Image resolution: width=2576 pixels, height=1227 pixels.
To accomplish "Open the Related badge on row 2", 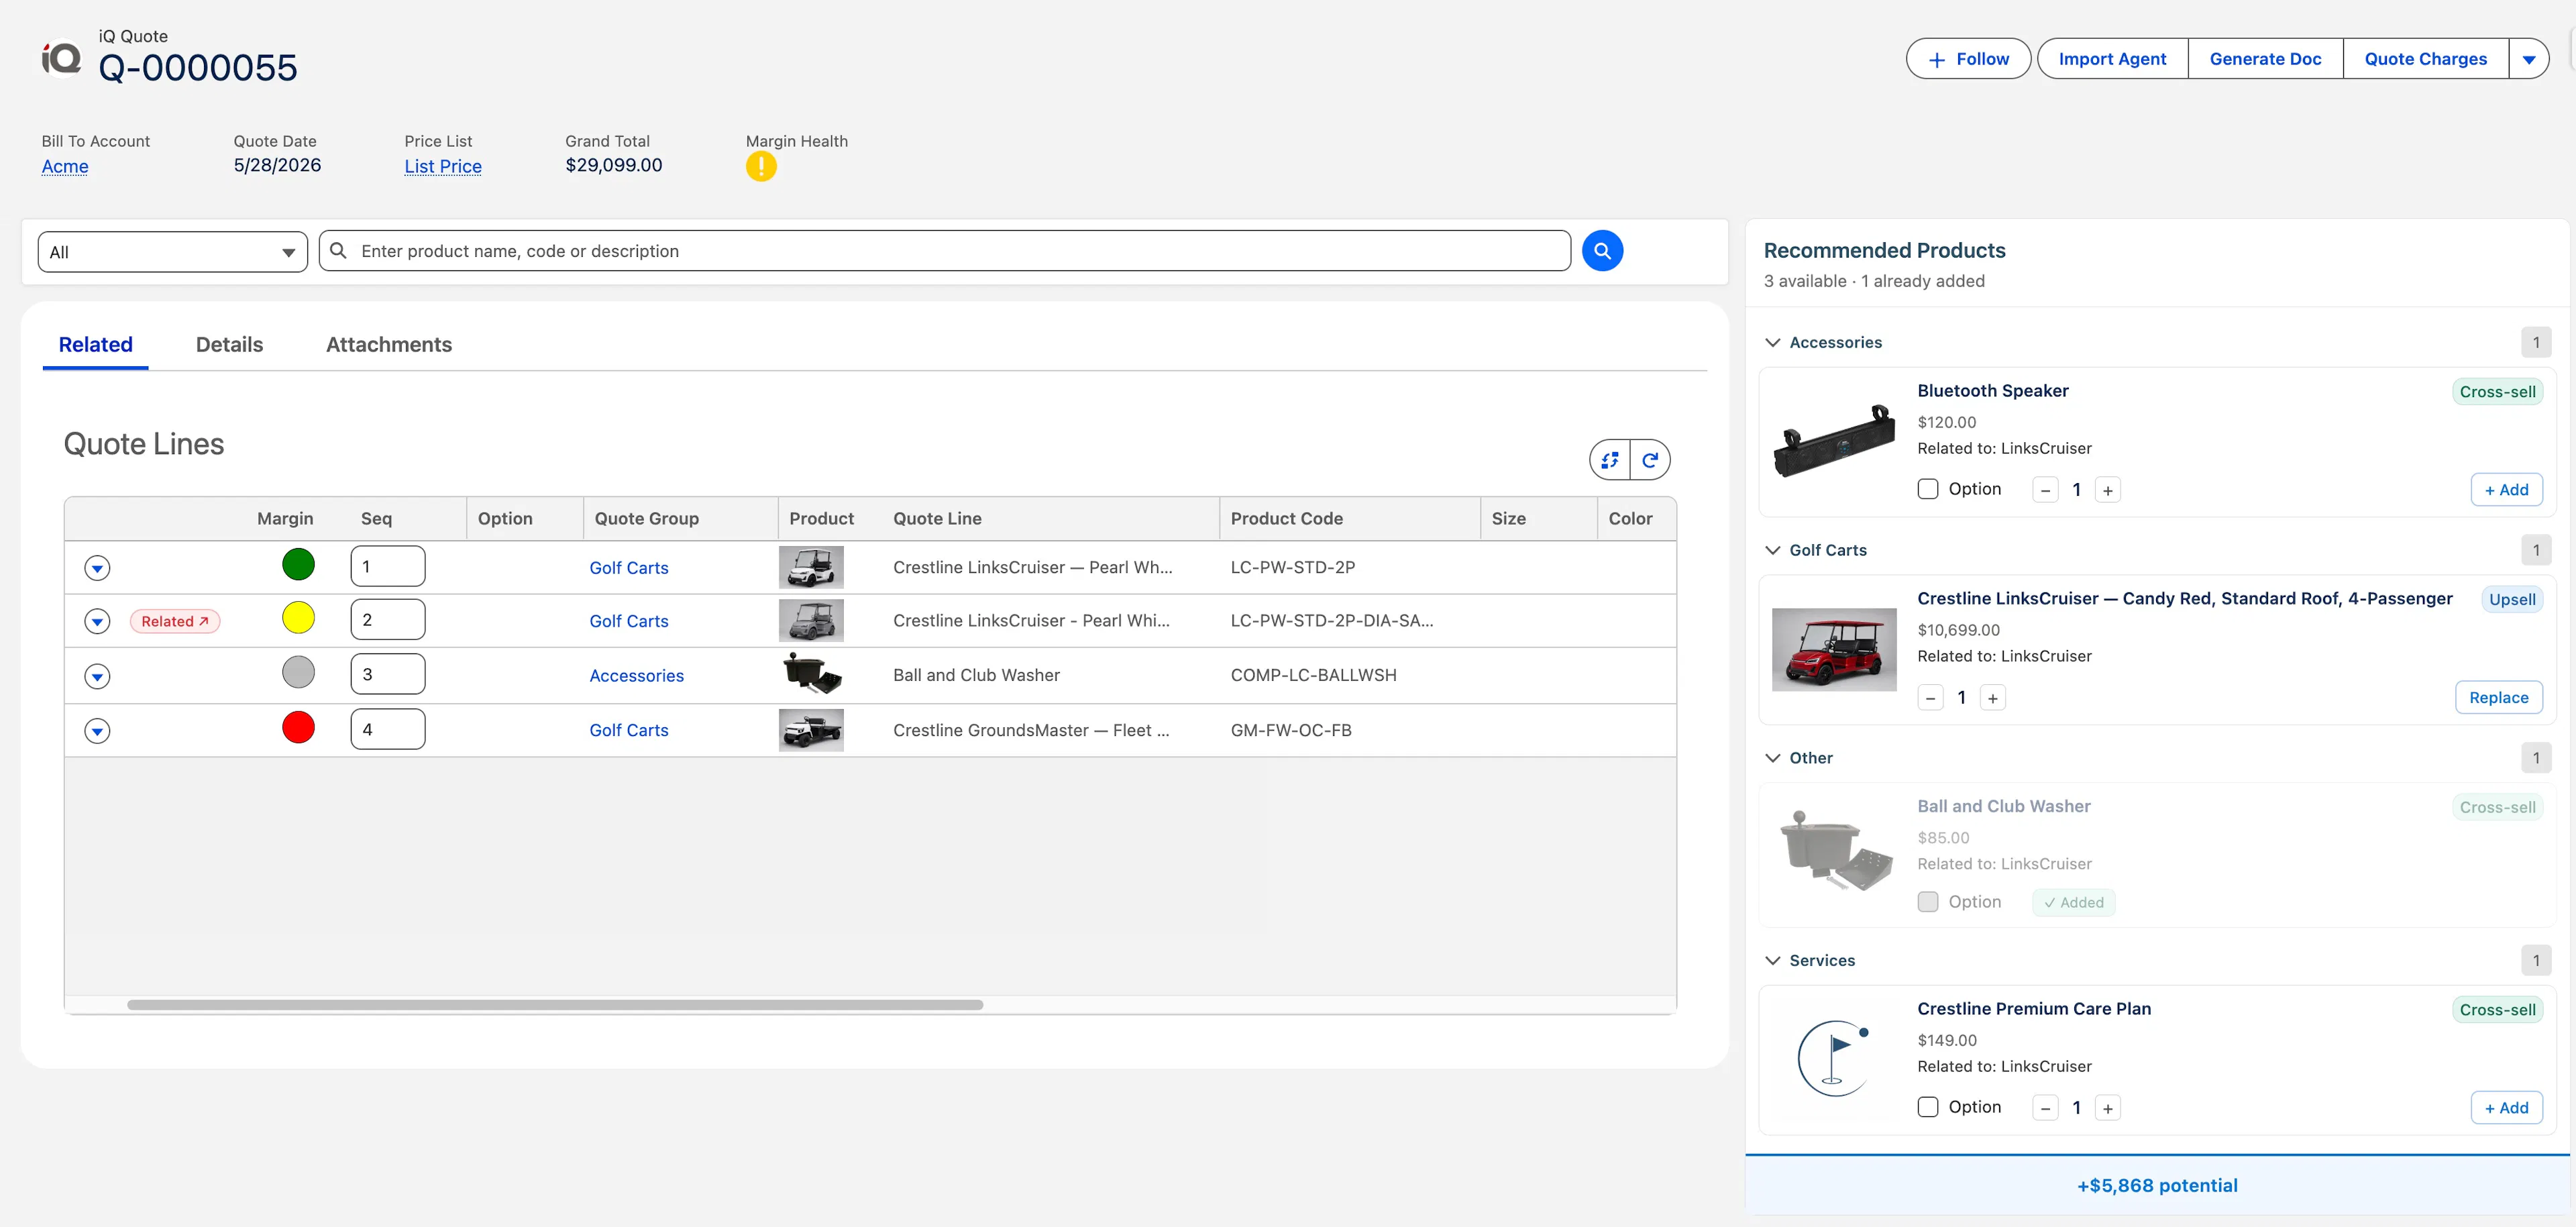I will pos(175,621).
